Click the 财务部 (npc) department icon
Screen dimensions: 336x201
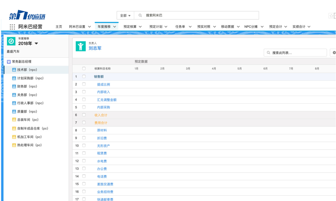pos(14,87)
